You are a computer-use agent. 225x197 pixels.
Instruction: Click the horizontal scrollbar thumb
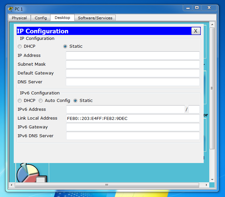pos(107,185)
